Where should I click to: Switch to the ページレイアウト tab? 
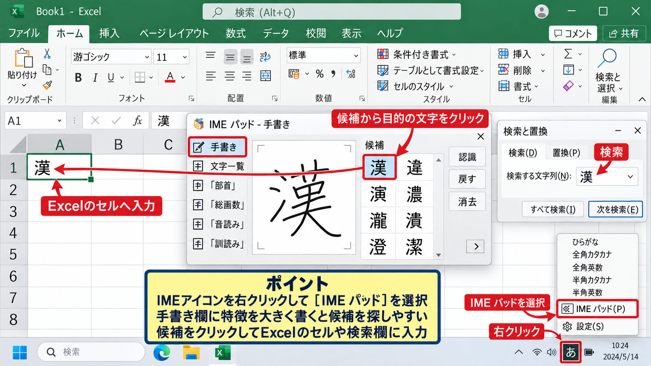tap(174, 33)
